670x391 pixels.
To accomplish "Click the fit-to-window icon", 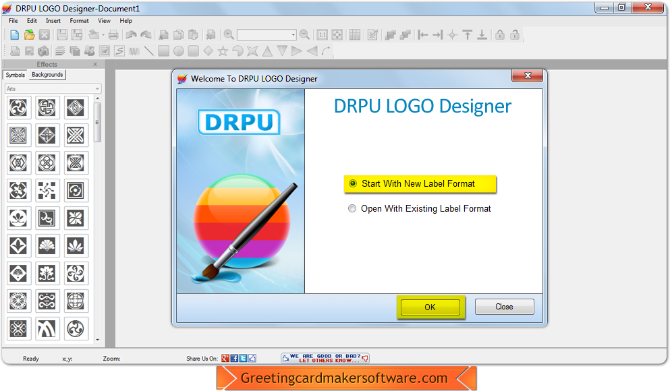I will pyautogui.click(x=337, y=35).
